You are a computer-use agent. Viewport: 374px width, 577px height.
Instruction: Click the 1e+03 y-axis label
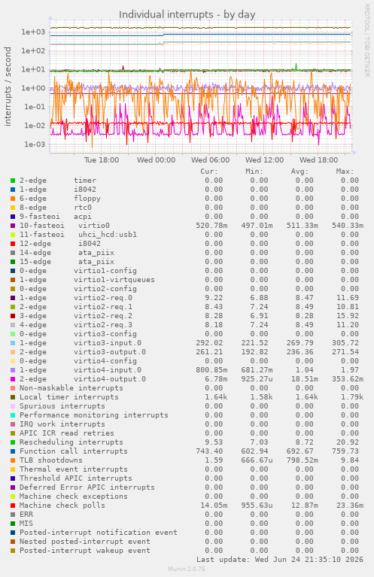33,32
